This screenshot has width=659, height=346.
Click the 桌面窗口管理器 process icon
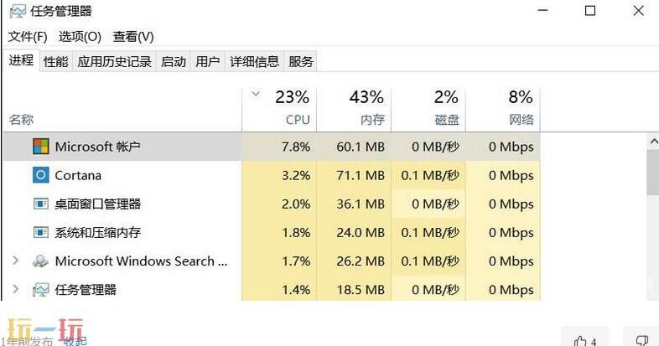click(x=40, y=204)
